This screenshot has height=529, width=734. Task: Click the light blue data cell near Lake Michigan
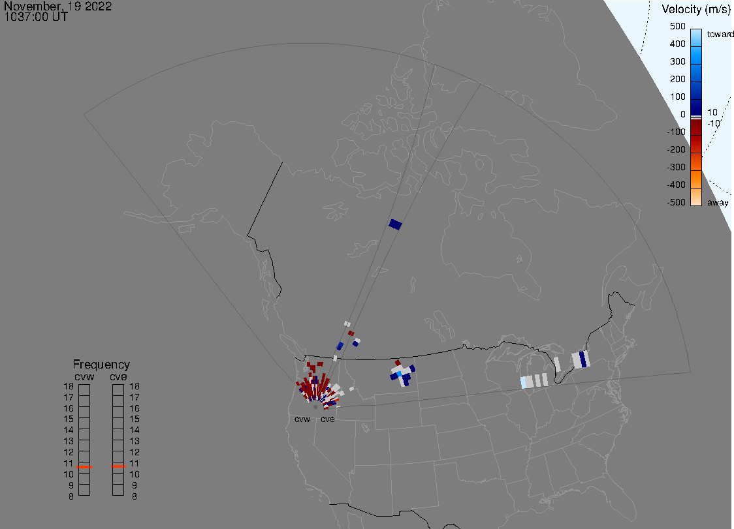click(523, 383)
